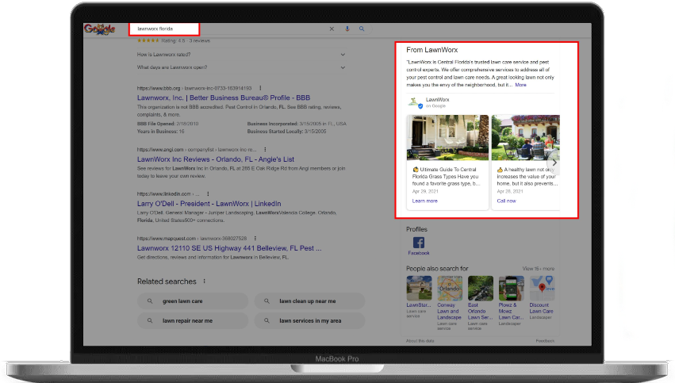Image resolution: width=675 pixels, height=383 pixels.
Task: Open the Facebook profile icon
Action: tap(419, 243)
